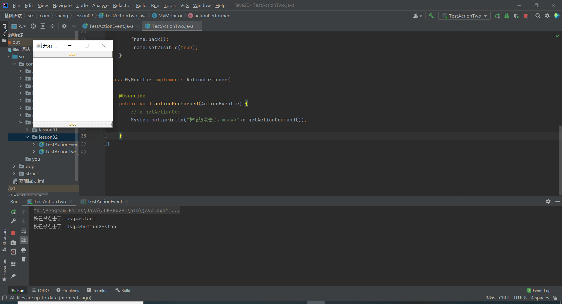Viewport: 562px width, 304px height.
Task: Go to line via 38:6 indicator
Action: point(490,298)
